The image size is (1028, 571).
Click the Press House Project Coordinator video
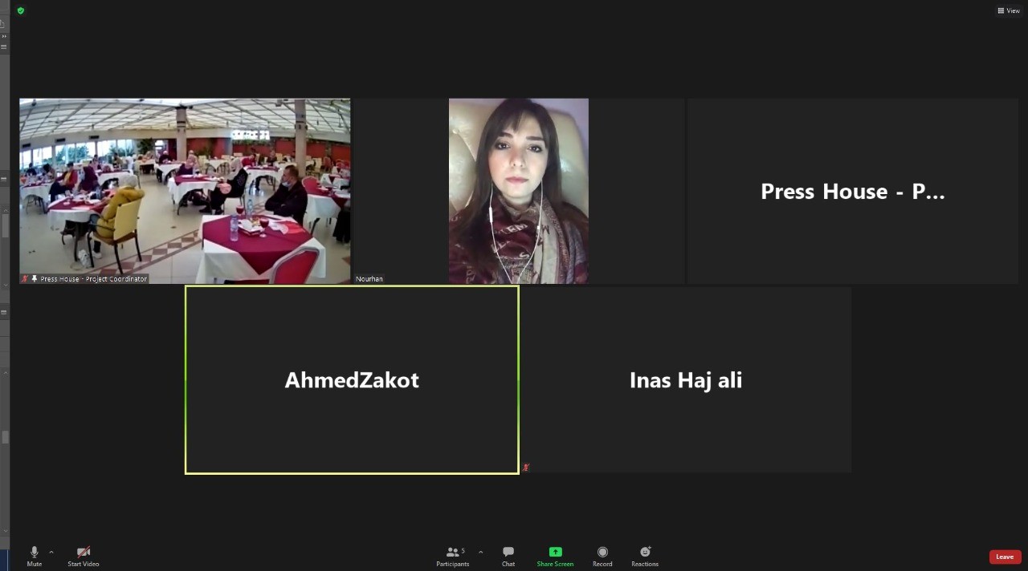coord(185,191)
